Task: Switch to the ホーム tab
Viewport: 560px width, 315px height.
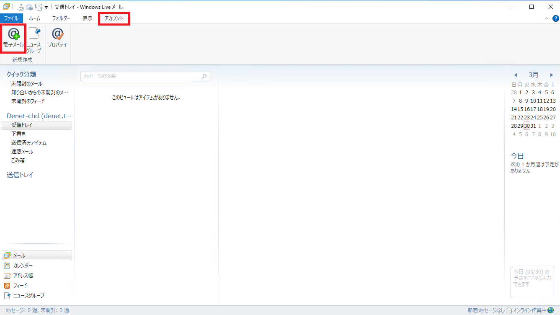Action: pos(34,18)
